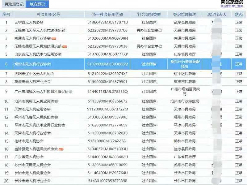247x185 pixels.
Task: Click the 登记管理机关 column header
Action: tap(185, 15)
